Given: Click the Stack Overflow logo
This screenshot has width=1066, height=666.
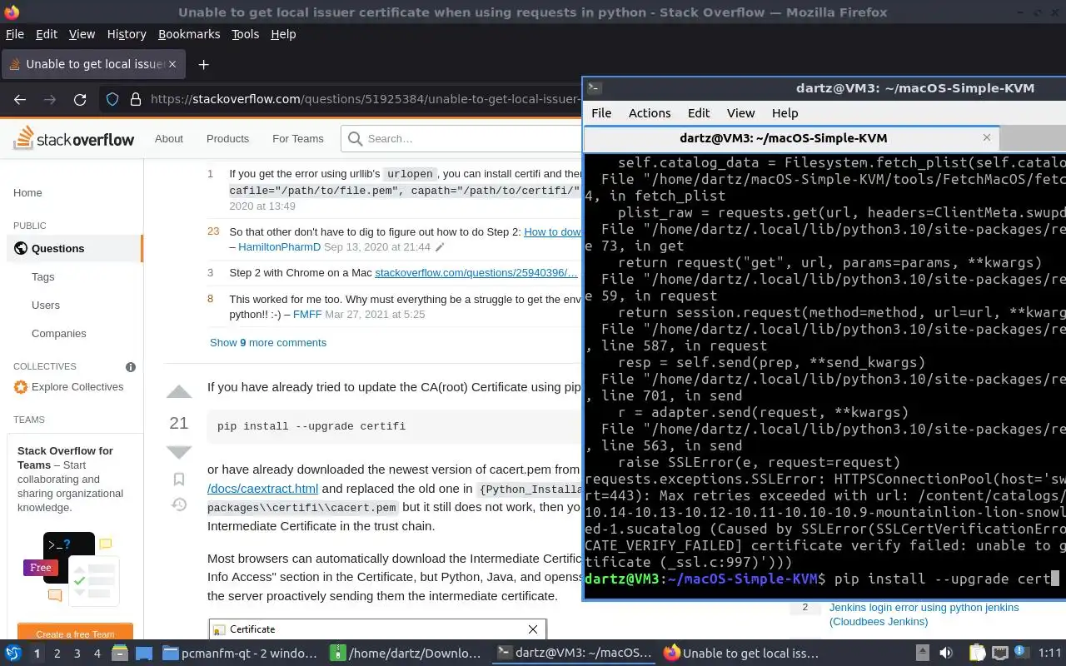Looking at the screenshot, I should 73,138.
